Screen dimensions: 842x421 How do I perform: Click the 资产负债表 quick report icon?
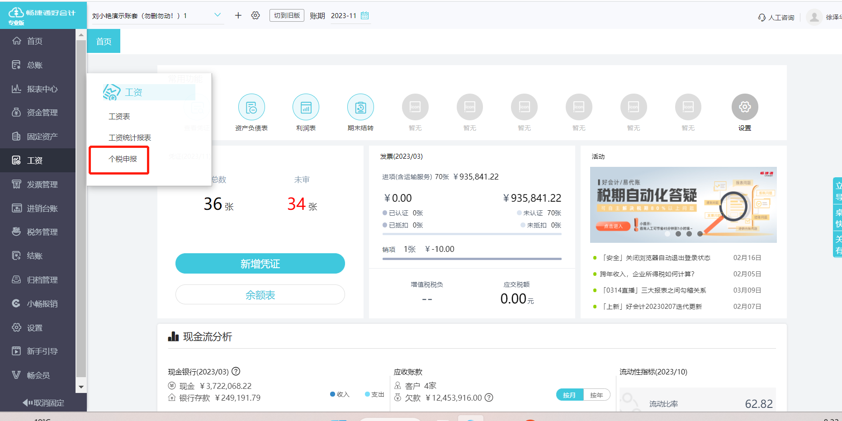click(251, 108)
